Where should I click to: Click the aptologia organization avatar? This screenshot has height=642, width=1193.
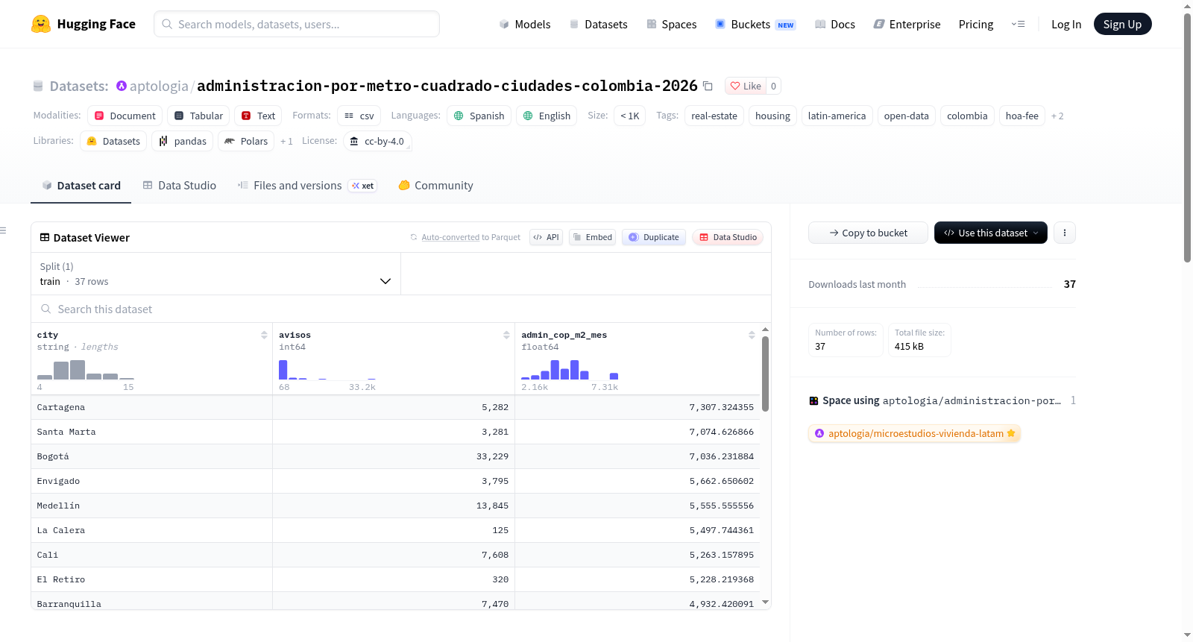pos(122,86)
